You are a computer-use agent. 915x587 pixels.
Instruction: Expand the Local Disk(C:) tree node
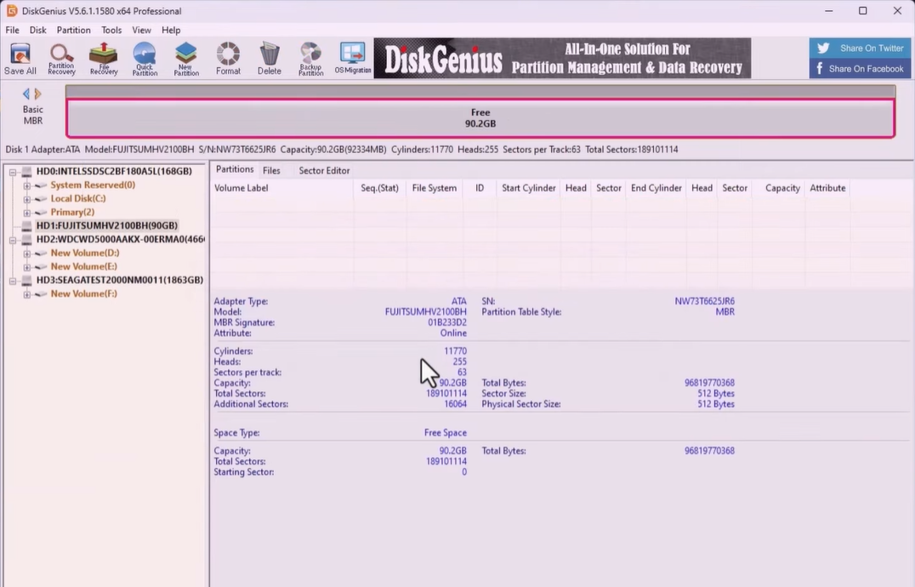click(27, 199)
